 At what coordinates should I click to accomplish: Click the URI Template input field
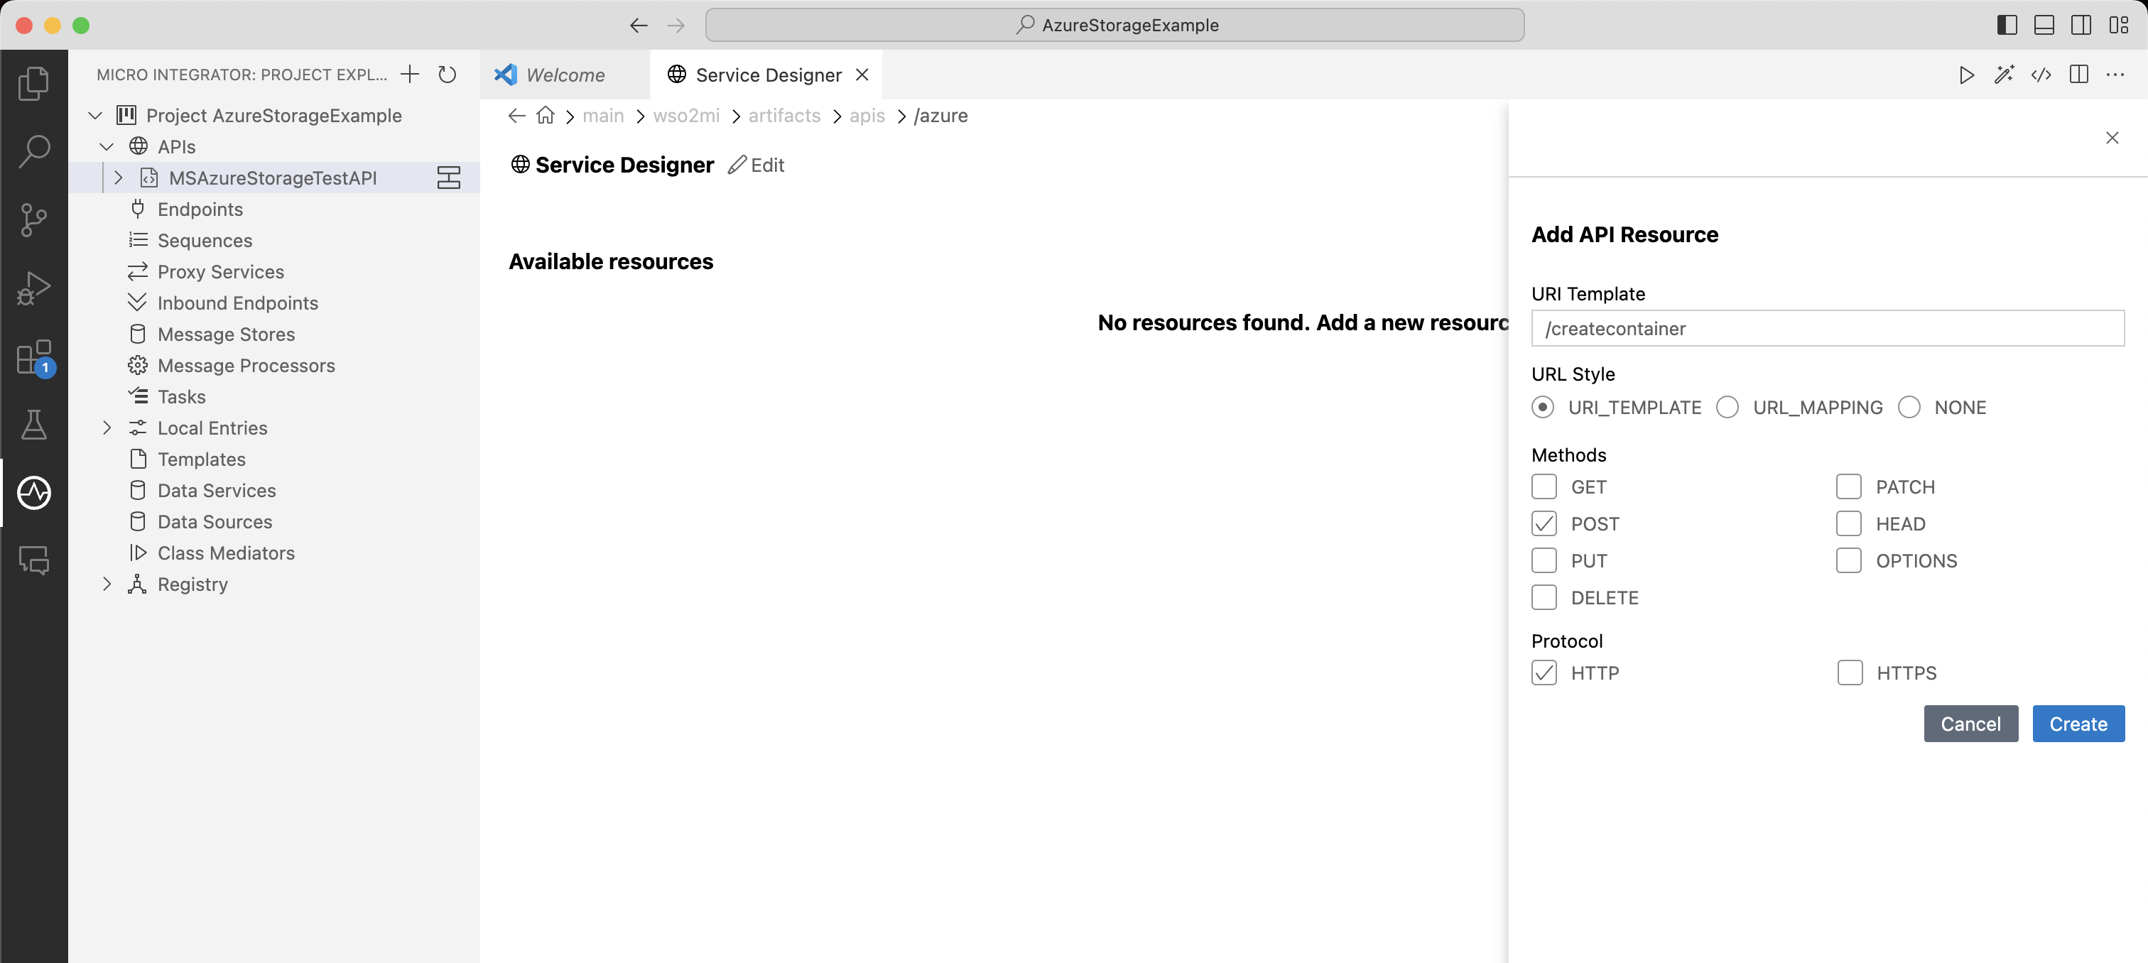1827,329
